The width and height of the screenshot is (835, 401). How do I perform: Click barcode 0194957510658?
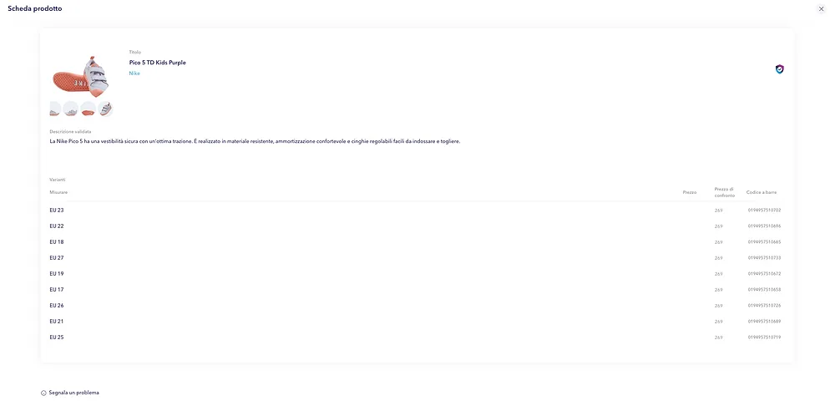[764, 290]
